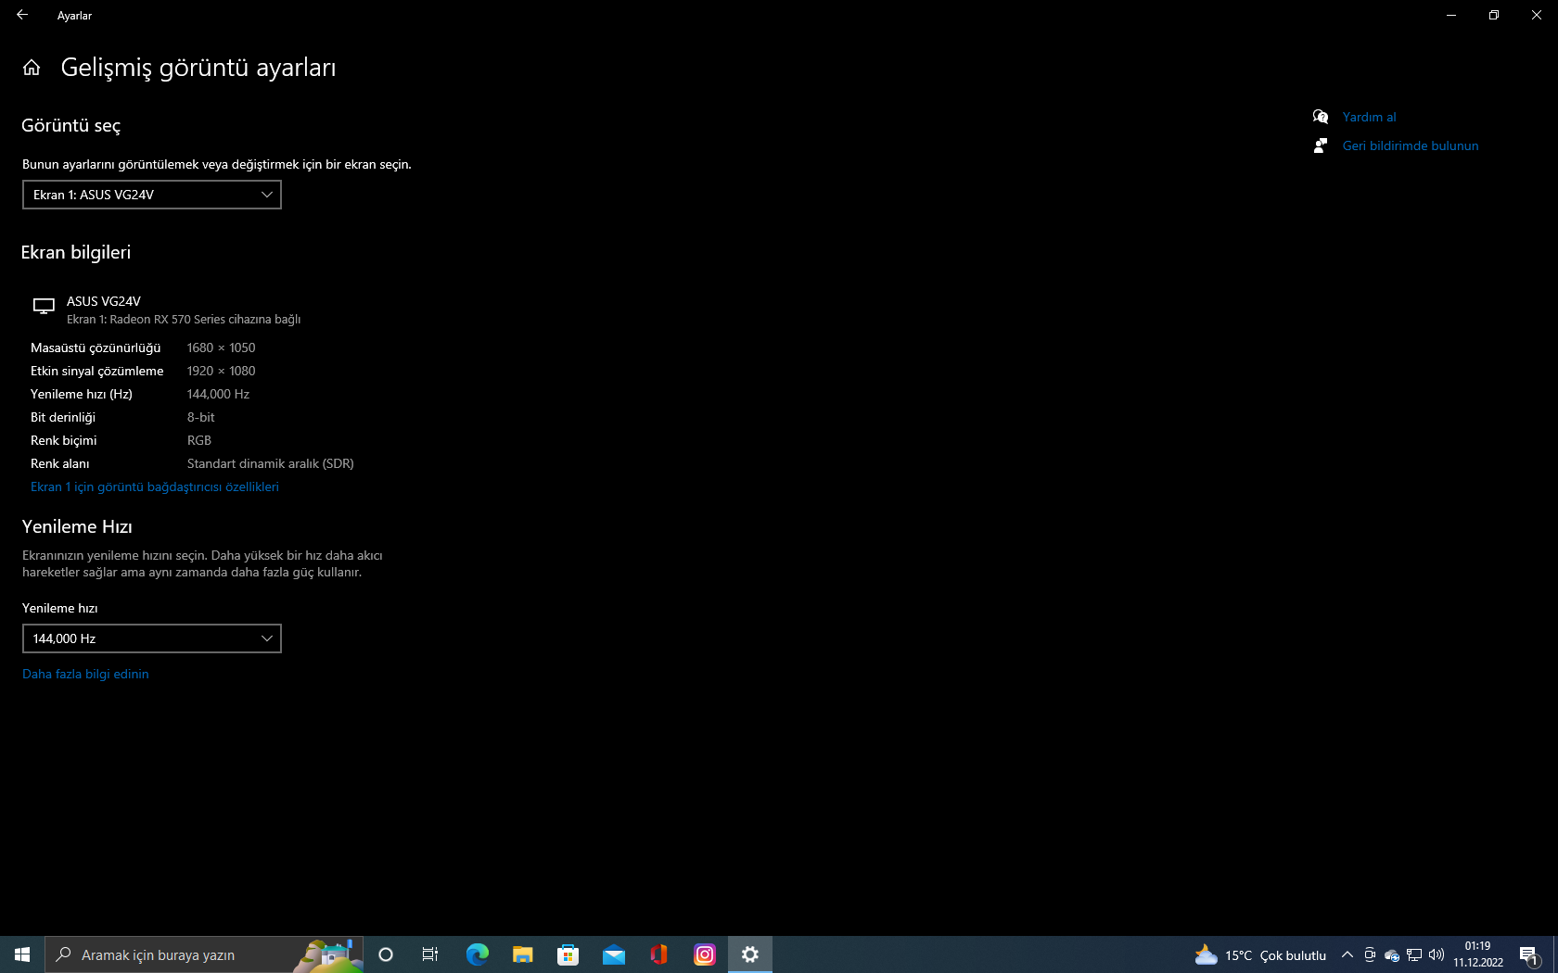Minimize the Ayarlar window
This screenshot has width=1558, height=973.
[x=1451, y=15]
